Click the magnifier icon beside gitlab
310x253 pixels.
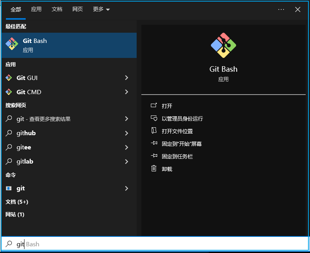[9, 162]
